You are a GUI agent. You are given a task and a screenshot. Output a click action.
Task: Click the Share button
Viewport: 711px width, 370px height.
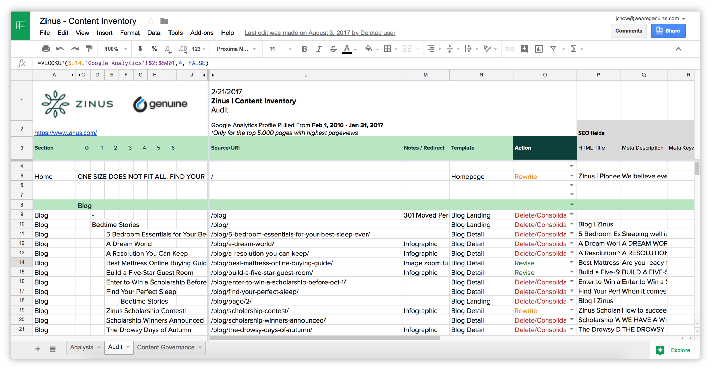[668, 31]
